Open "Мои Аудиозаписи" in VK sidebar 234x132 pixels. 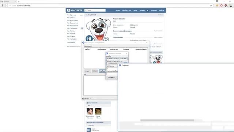pos(72,26)
